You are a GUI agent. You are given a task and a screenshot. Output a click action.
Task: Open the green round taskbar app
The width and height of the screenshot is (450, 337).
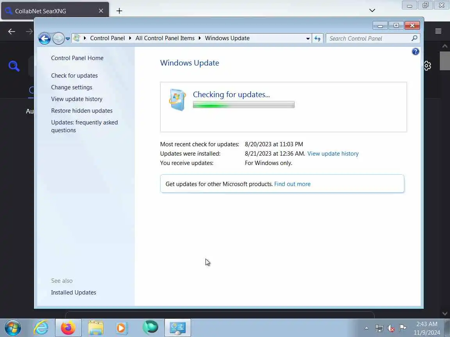(150, 327)
